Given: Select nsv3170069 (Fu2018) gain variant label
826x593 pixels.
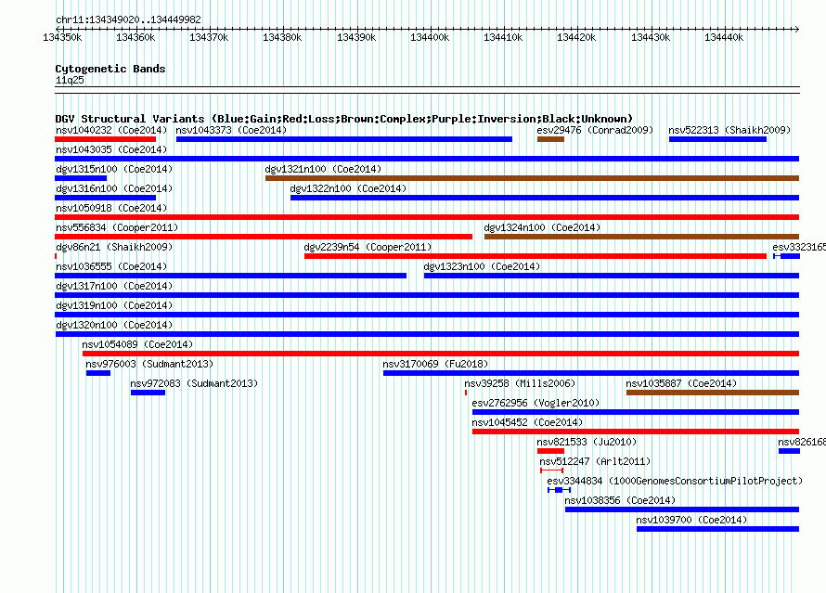Looking at the screenshot, I should (435, 364).
